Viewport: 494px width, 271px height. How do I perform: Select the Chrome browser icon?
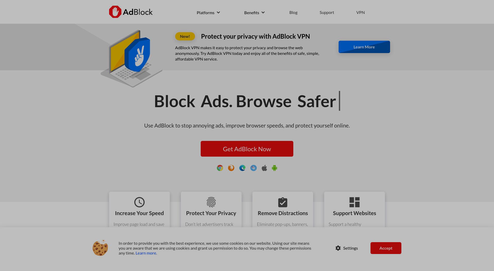coord(220,168)
